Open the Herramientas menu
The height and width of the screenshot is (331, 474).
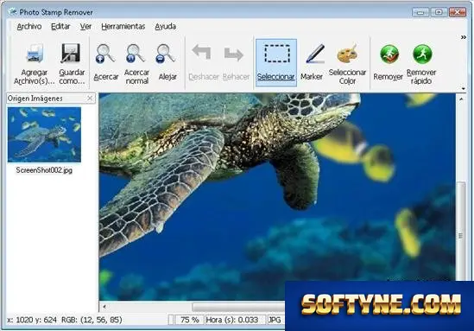click(x=123, y=27)
